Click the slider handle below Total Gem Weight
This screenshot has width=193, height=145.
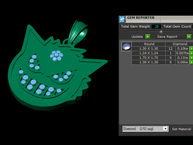tap(161, 31)
